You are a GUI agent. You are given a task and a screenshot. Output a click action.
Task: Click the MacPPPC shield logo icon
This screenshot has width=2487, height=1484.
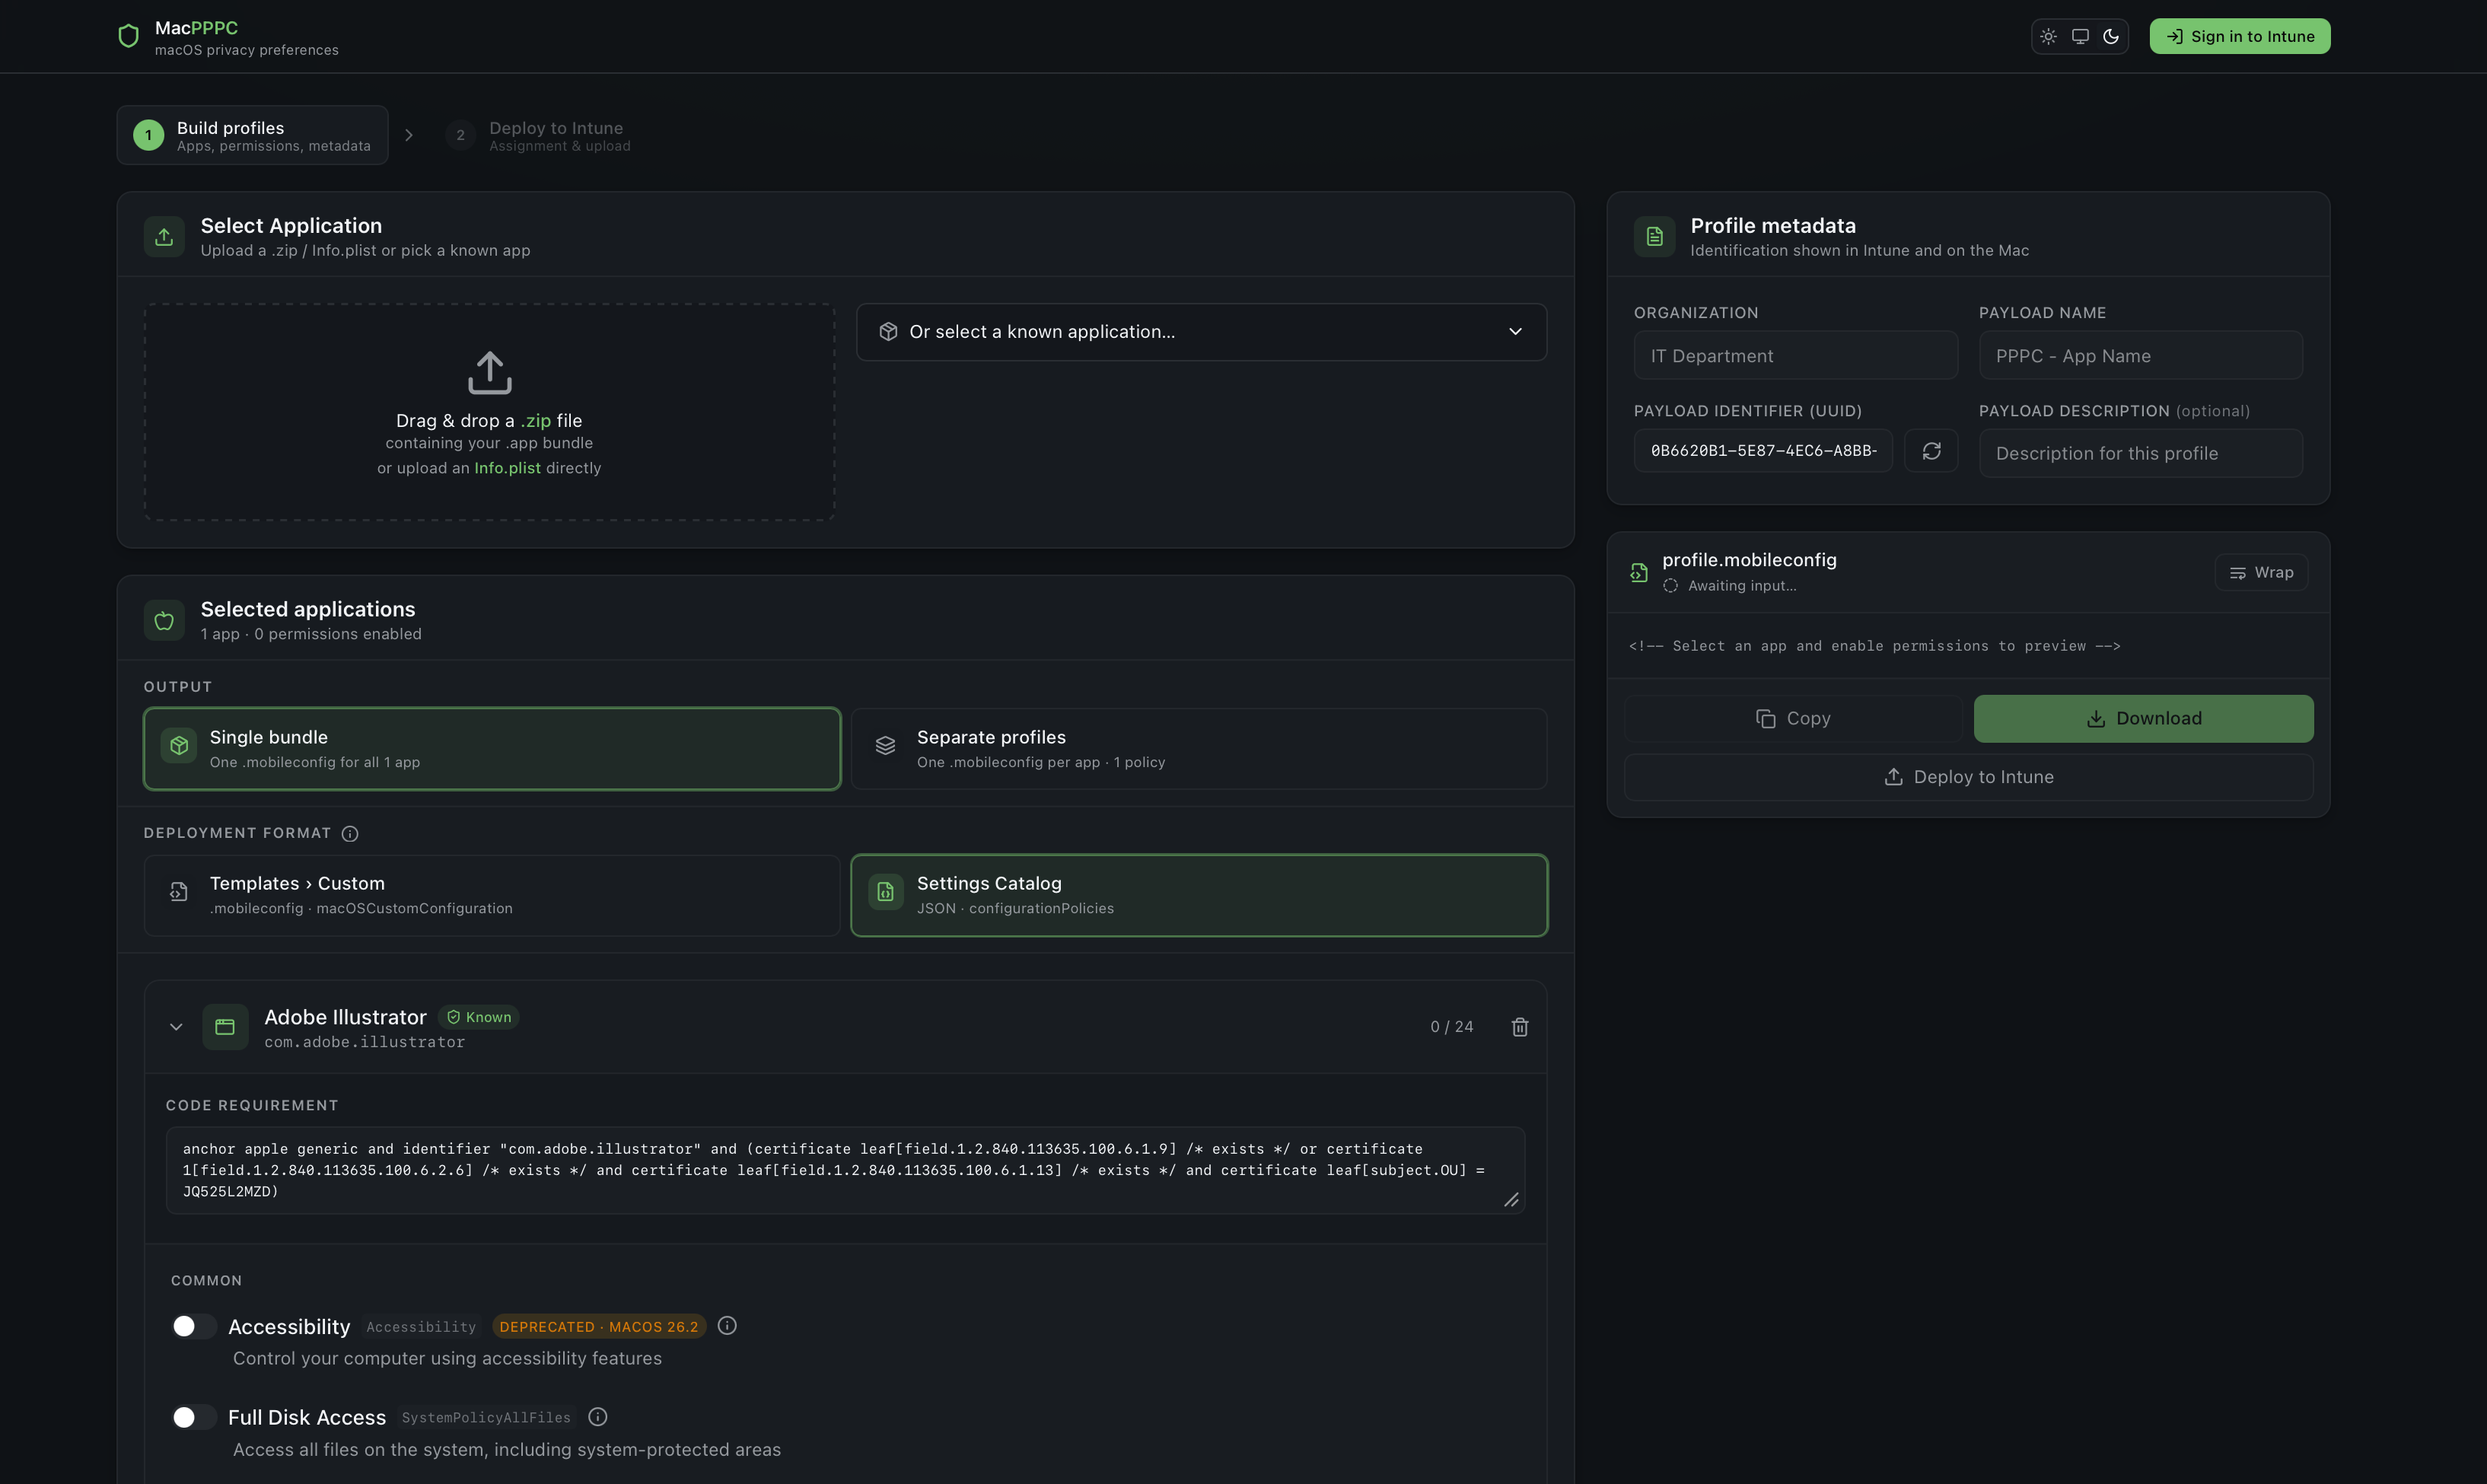click(x=128, y=36)
